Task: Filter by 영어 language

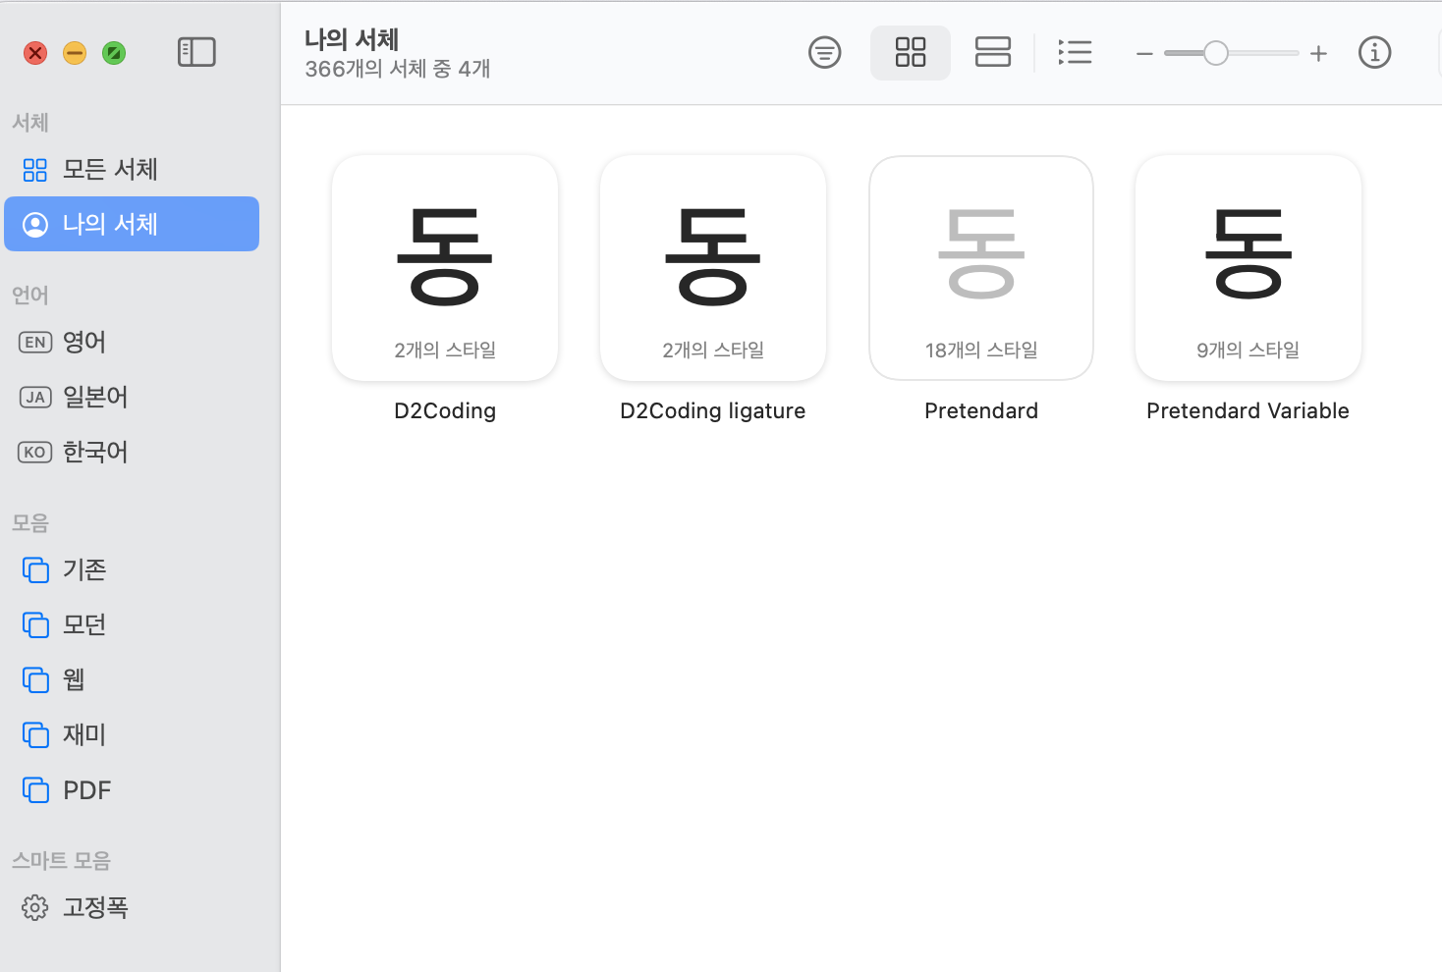Action: pos(132,342)
